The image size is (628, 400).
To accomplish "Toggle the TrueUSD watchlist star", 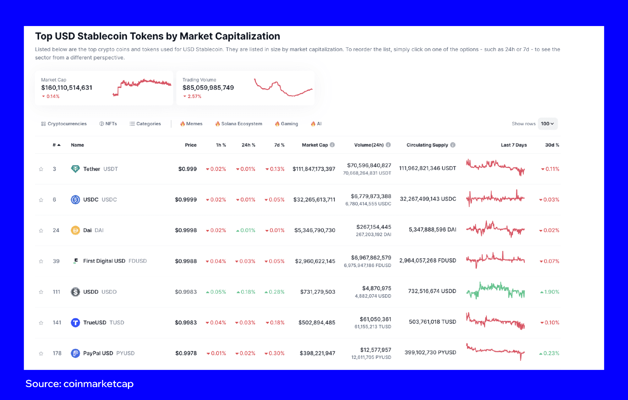I will [41, 323].
